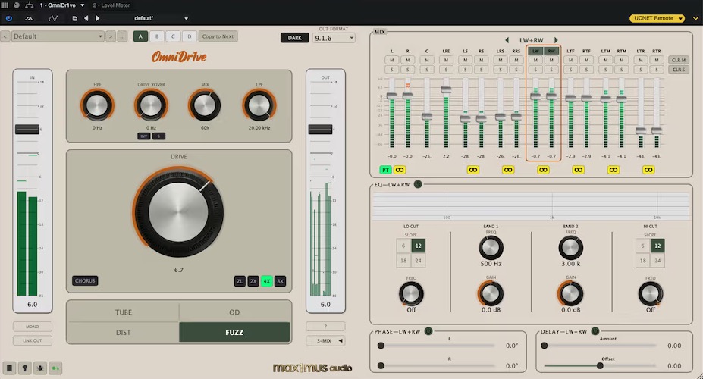Click the LRS/RRS channel link icon
This screenshot has width=703, height=379.
[x=508, y=170]
